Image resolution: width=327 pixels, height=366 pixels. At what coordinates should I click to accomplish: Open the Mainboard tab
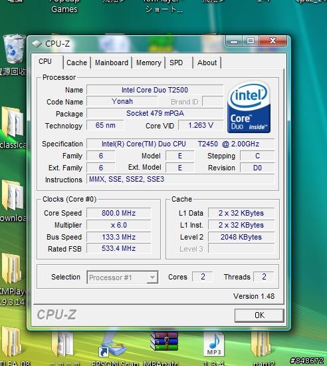[x=112, y=63]
